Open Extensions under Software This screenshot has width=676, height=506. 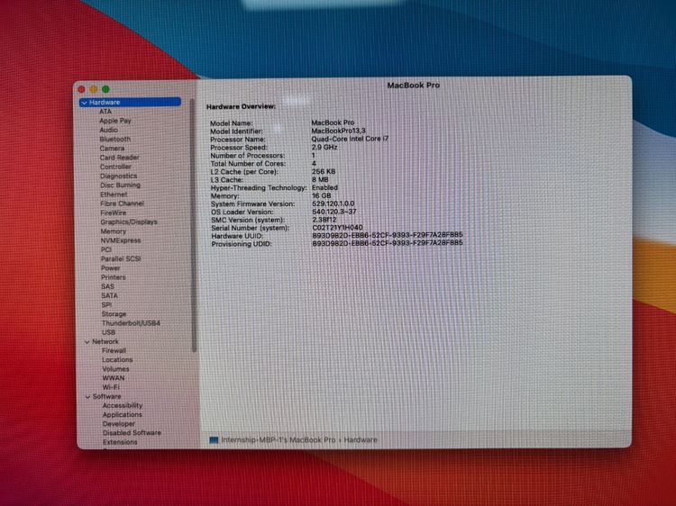click(x=120, y=443)
